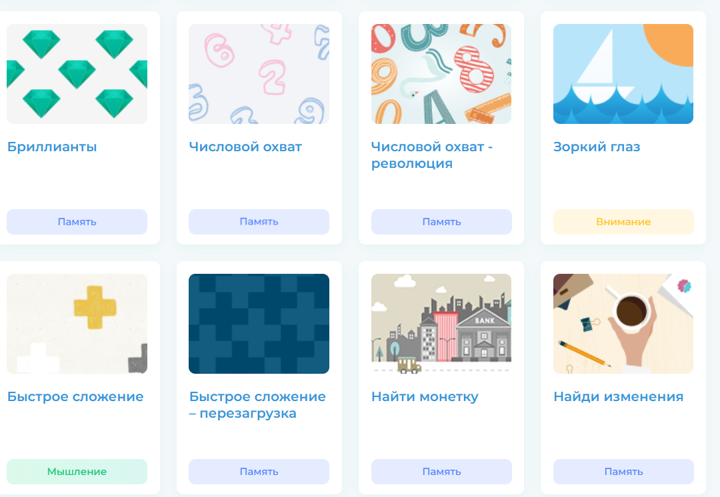This screenshot has height=497, width=720.
Task: Open the bank city Найти монетку thumbnail
Action: [x=441, y=324]
